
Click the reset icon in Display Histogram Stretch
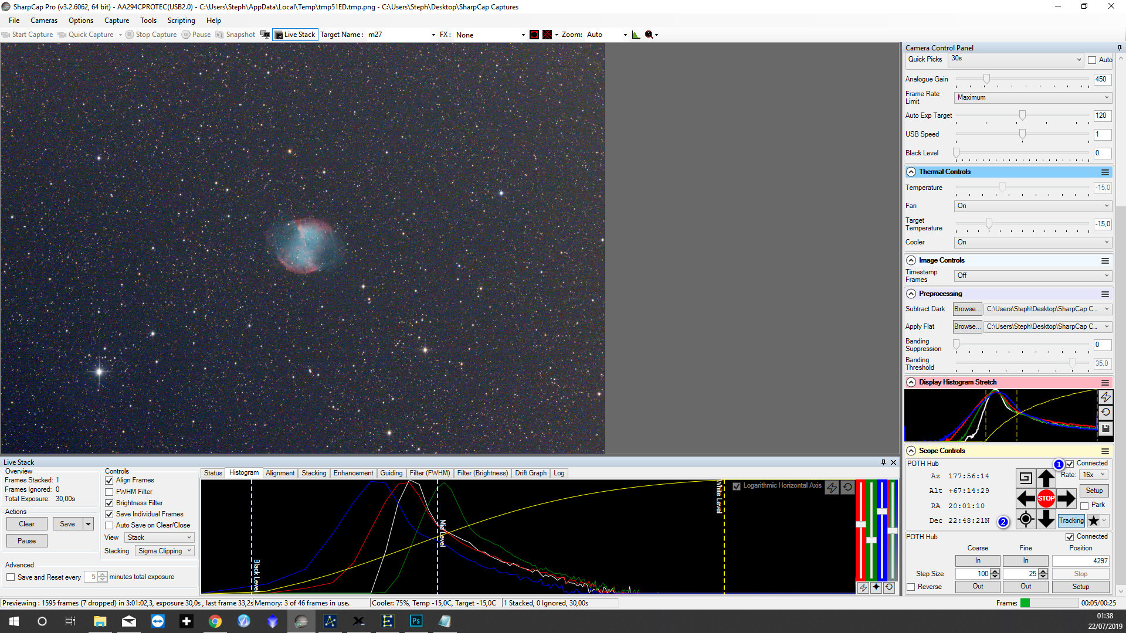1105,413
